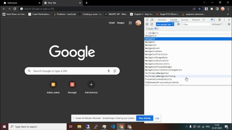The width and height of the screenshot is (232, 130).
Task: Open console settings gear on the filter row
Action: 229,24
